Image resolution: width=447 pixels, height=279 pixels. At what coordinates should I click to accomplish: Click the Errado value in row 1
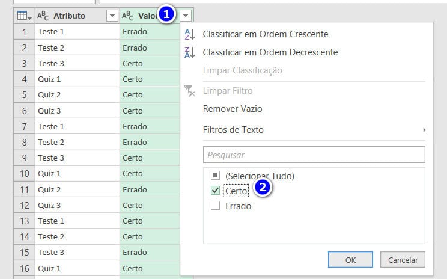(x=150, y=32)
